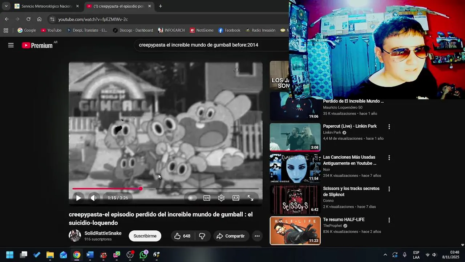Open OBS Studio from the taskbar

pos(130,255)
